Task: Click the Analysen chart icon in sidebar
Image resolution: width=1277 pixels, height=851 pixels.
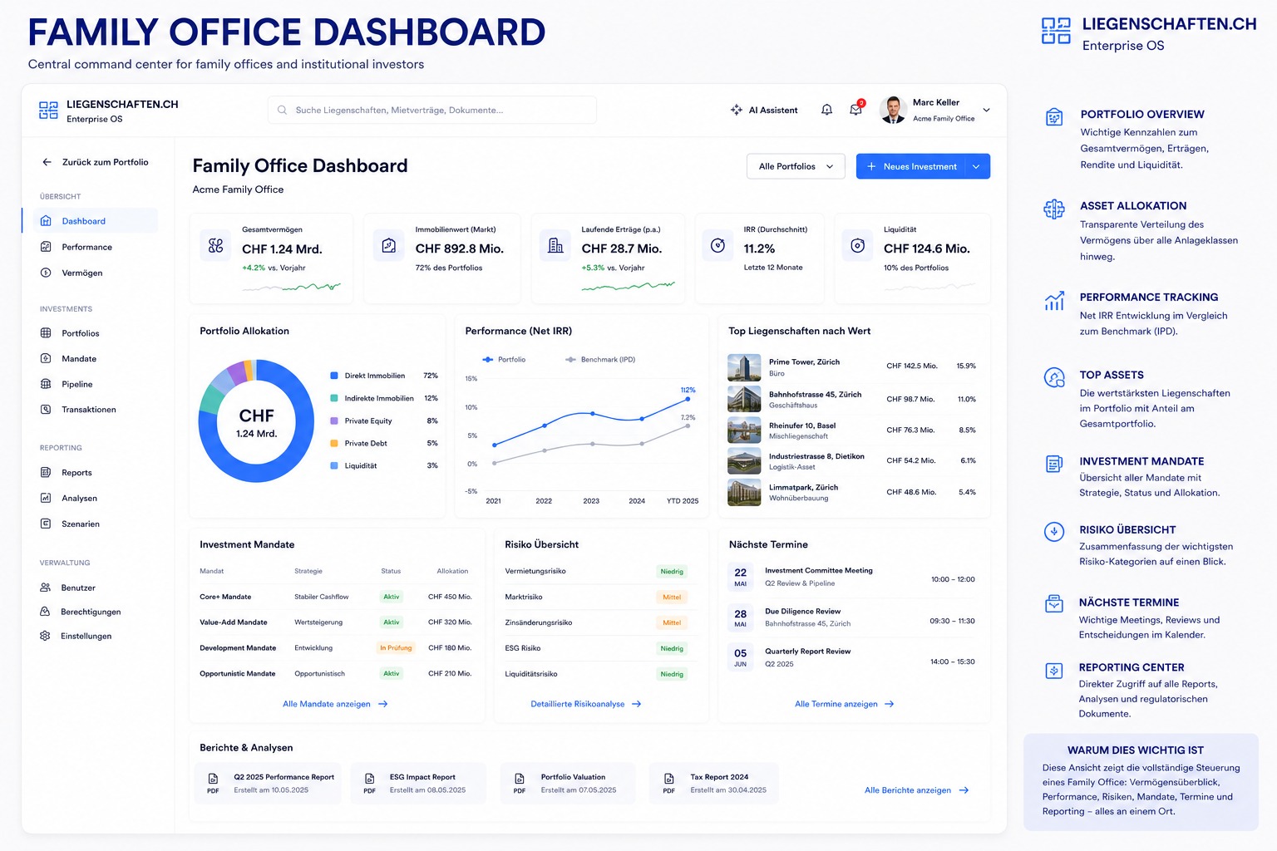Action: click(x=46, y=498)
